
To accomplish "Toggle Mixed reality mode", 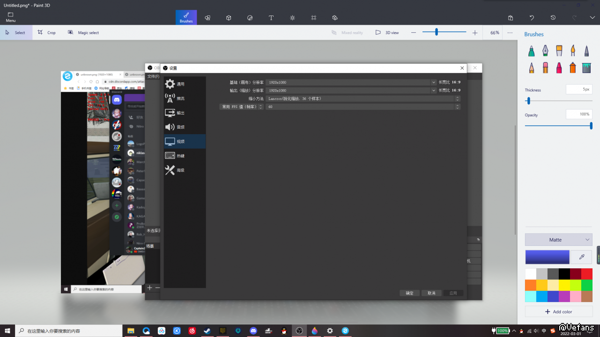I will [x=347, y=33].
